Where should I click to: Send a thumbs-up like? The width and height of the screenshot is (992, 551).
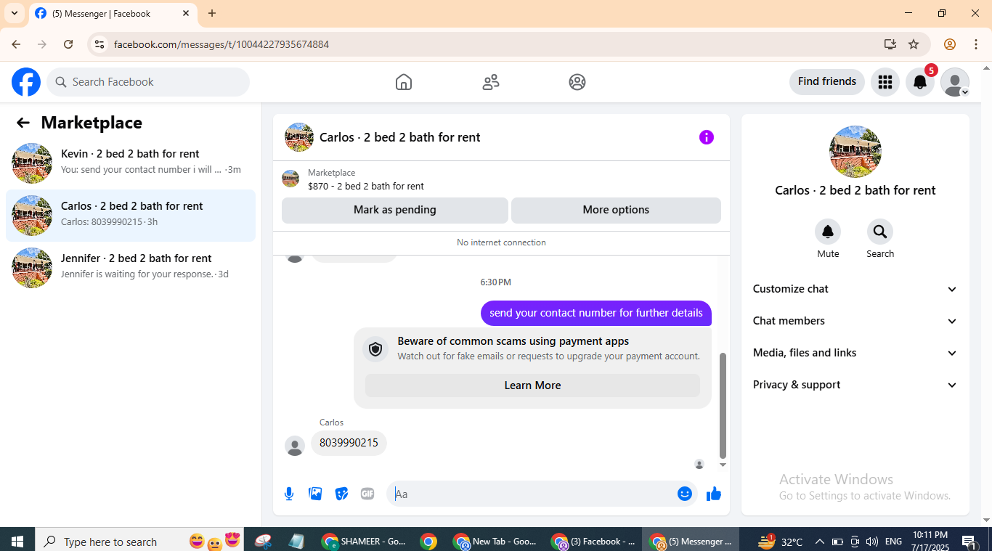714,494
